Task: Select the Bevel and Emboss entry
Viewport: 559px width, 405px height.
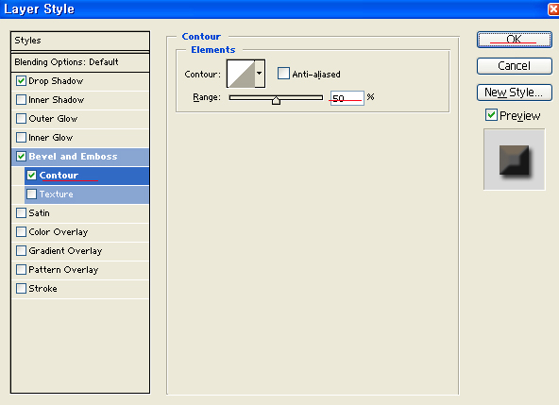Action: tap(80, 157)
